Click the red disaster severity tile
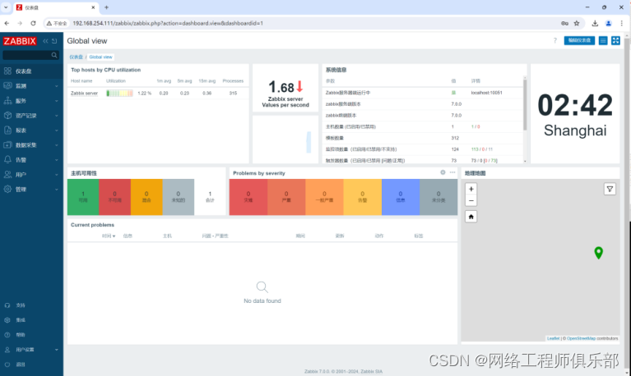Viewport: 631px width, 376px height. tap(248, 197)
